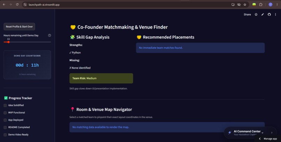Click the 'DEMO DAY COUNTDOWN' label
Image resolution: width=281 pixels, height=142 pixels.
click(x=27, y=56)
